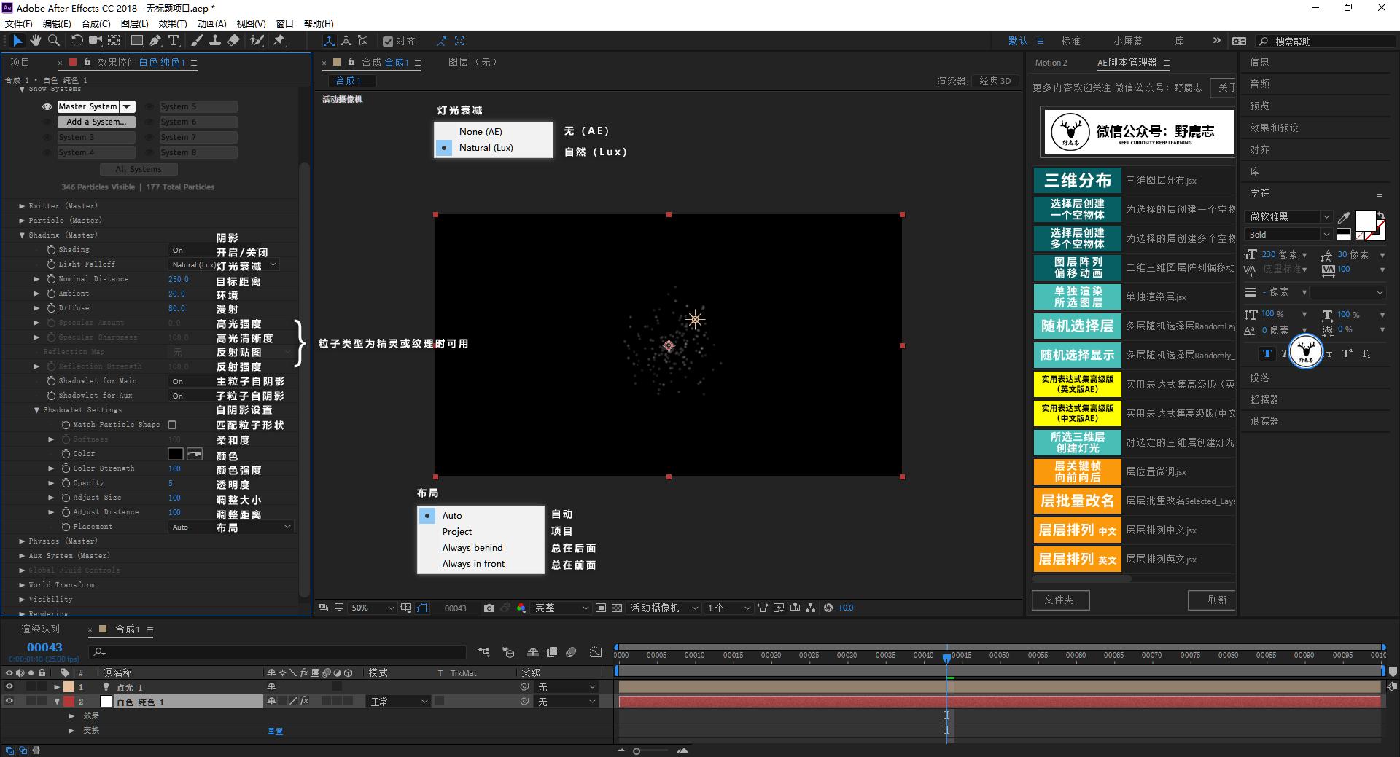This screenshot has width=1400, height=757.
Task: Click the black shadowlet Color swatch
Action: [176, 454]
